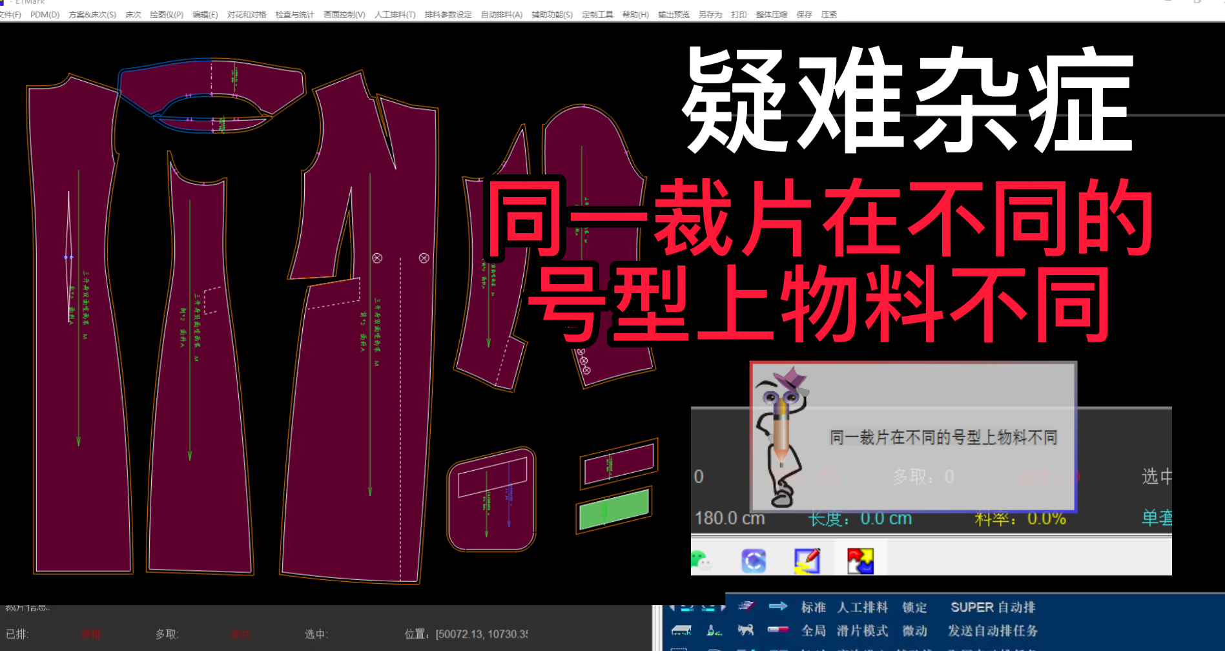
Task: Select the green rectangular pattern piece
Action: [614, 510]
